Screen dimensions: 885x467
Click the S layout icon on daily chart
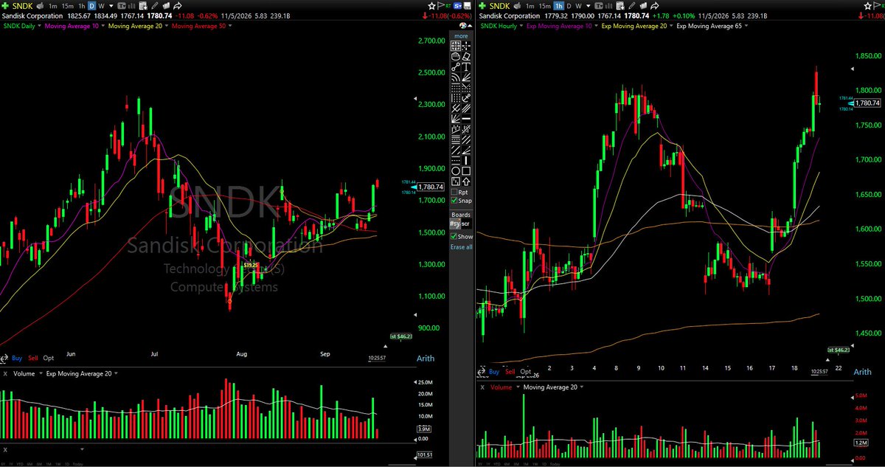(458, 6)
